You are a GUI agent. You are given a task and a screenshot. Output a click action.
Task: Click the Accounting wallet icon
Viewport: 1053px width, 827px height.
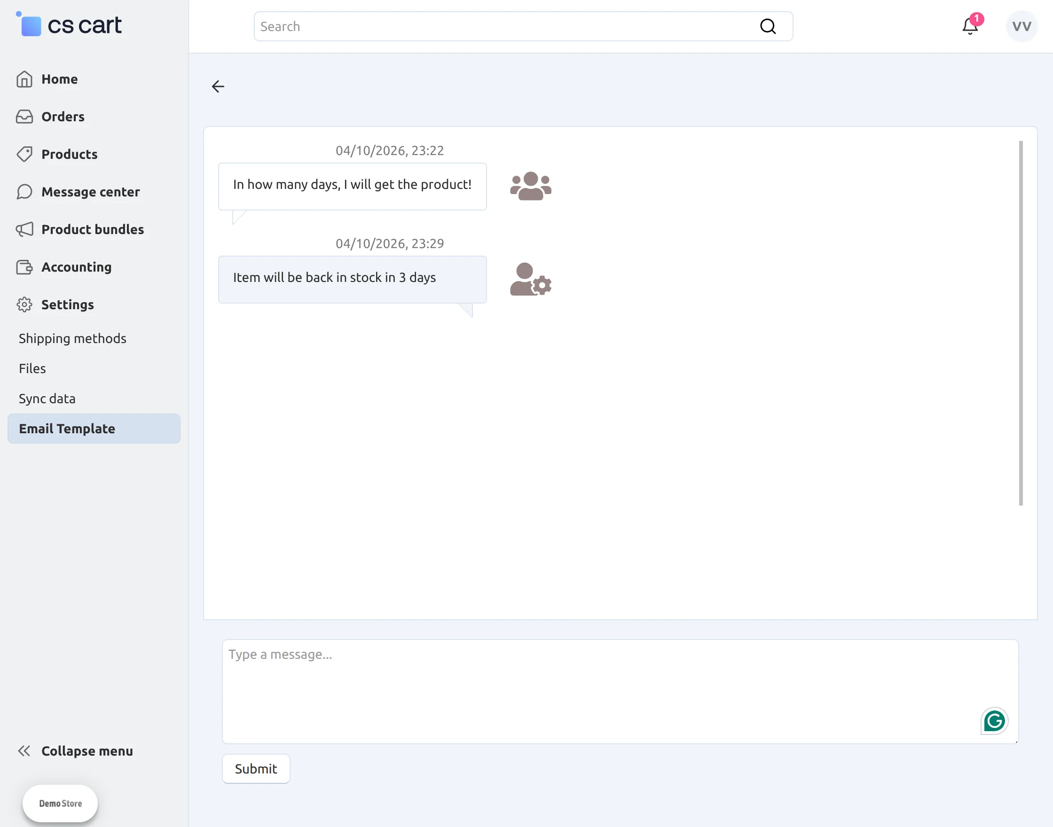point(25,267)
